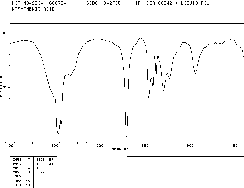Select the 0 transmittance axis label
This screenshot has height=188, width=244.
[x=6, y=142]
